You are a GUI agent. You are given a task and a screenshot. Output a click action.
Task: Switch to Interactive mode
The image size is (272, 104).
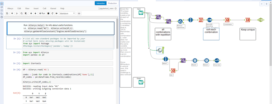coord(101,3)
